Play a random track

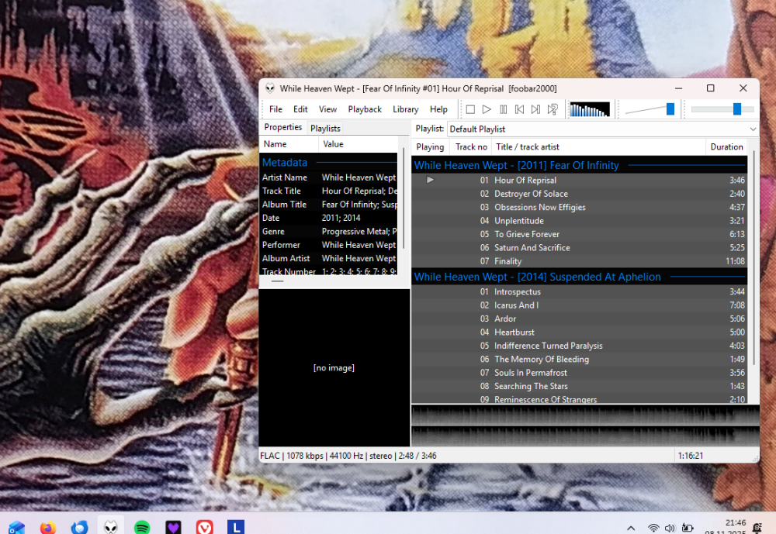[553, 109]
